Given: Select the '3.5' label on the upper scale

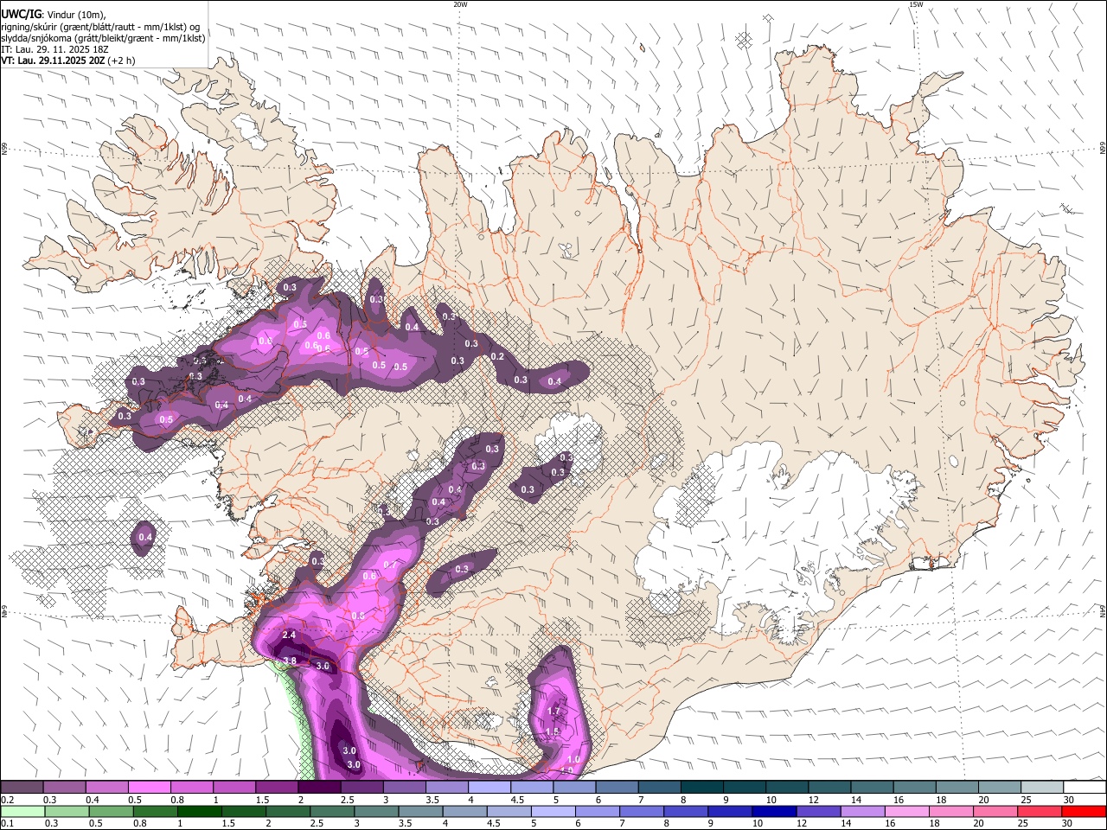Looking at the screenshot, I should 432,801.
